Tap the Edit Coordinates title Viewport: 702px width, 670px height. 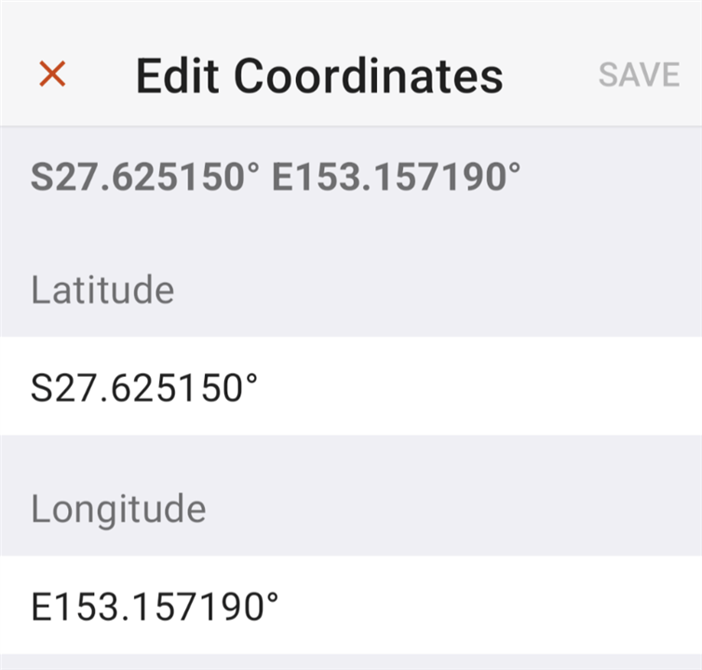point(319,75)
